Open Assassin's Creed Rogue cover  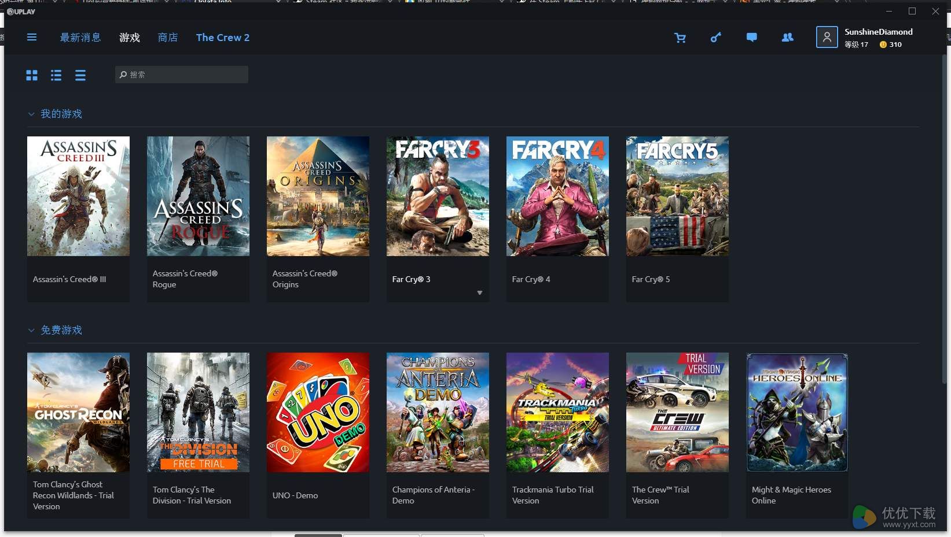click(x=198, y=197)
